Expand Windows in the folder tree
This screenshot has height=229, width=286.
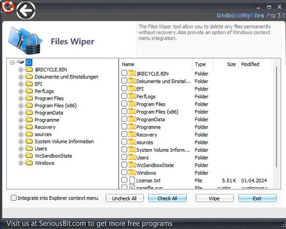coord(21,163)
